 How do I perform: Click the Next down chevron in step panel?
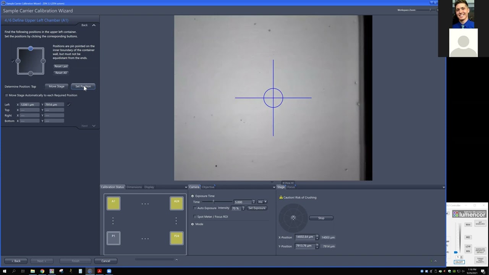[94, 126]
